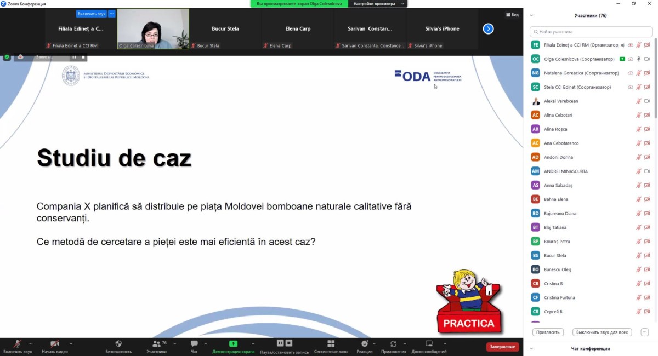
Task: Open the Настройки просмотра dropdown
Action: (378, 4)
